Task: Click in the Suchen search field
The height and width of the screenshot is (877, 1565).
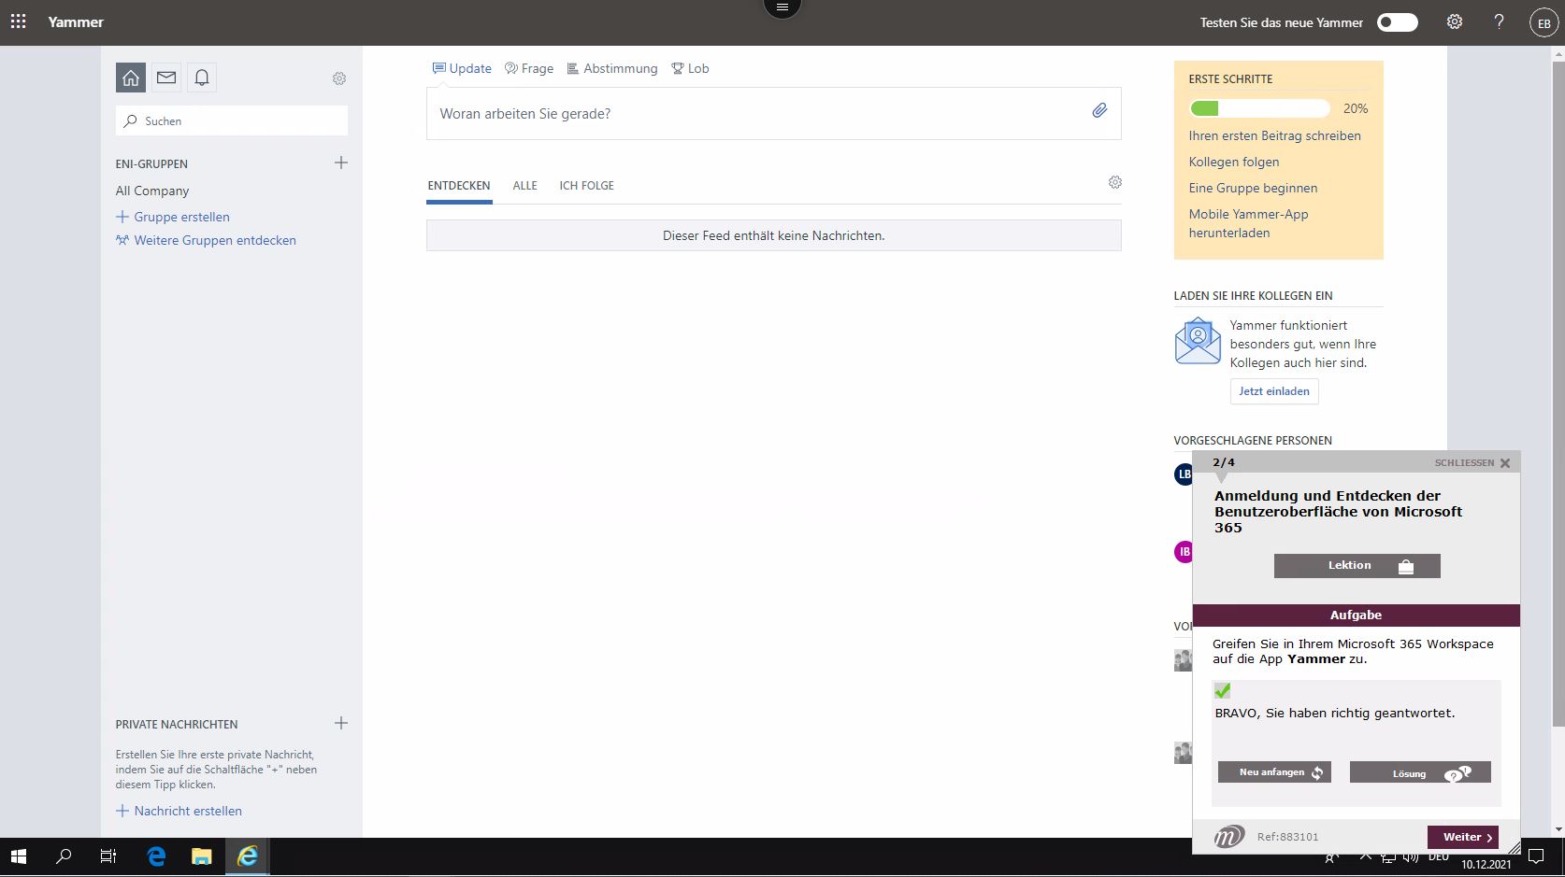Action: tap(232, 120)
